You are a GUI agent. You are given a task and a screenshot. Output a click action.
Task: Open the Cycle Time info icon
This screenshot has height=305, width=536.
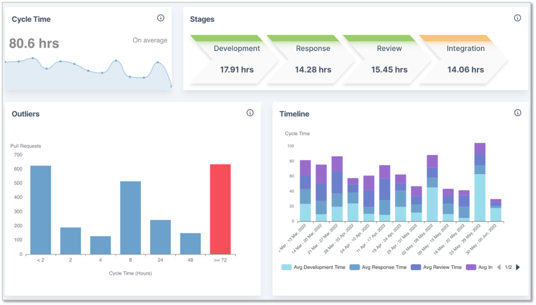pos(161,18)
